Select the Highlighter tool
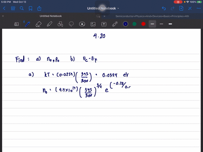Image resolution: width=203 pixels, height=152 pixels. [x=49, y=24]
